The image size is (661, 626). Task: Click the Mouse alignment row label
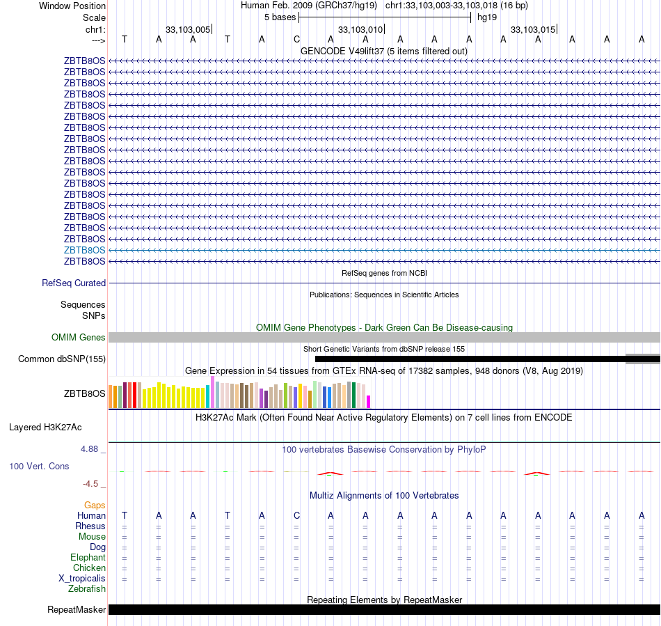pos(92,537)
